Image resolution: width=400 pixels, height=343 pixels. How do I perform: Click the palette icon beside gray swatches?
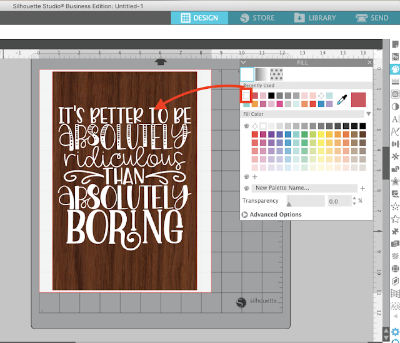(x=246, y=126)
